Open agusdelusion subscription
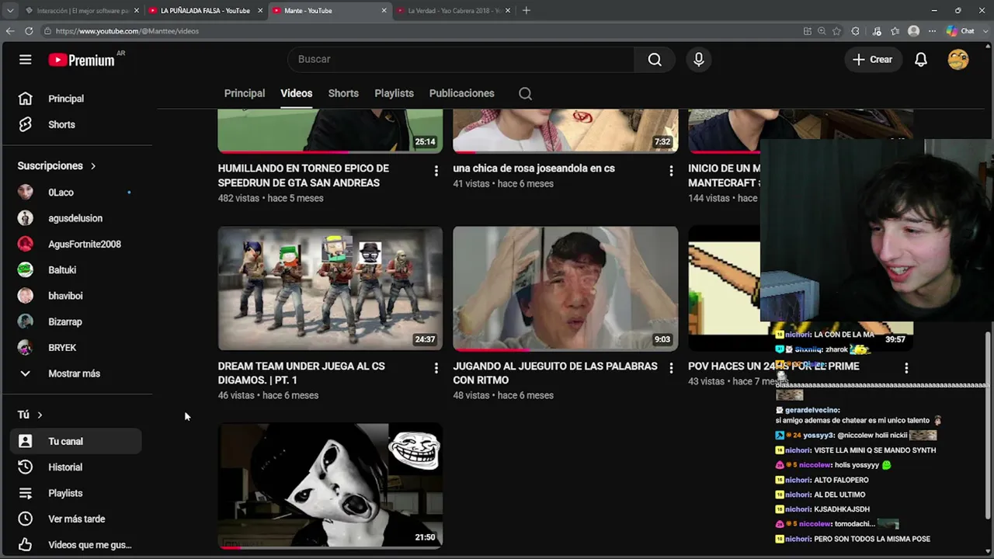The width and height of the screenshot is (994, 559). (x=75, y=218)
